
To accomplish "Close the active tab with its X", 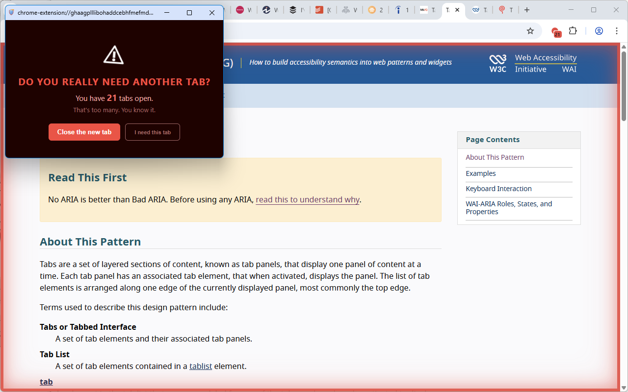I will point(457,10).
